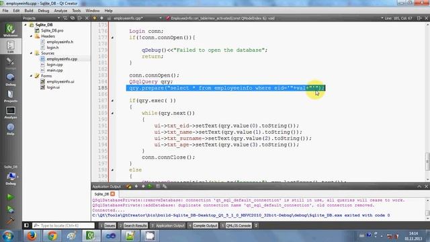Select Sqlite_DB.pro in project tree
Screen dimensions: 430x242
(52, 30)
